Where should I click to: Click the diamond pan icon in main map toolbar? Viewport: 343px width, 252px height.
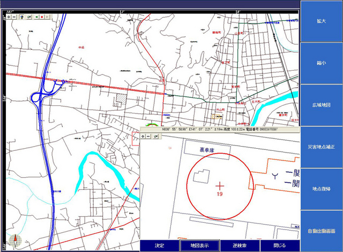pyautogui.click(x=9, y=17)
